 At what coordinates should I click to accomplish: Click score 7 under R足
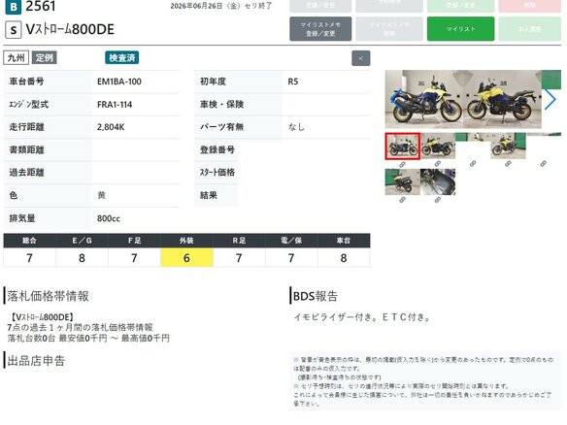239,258
